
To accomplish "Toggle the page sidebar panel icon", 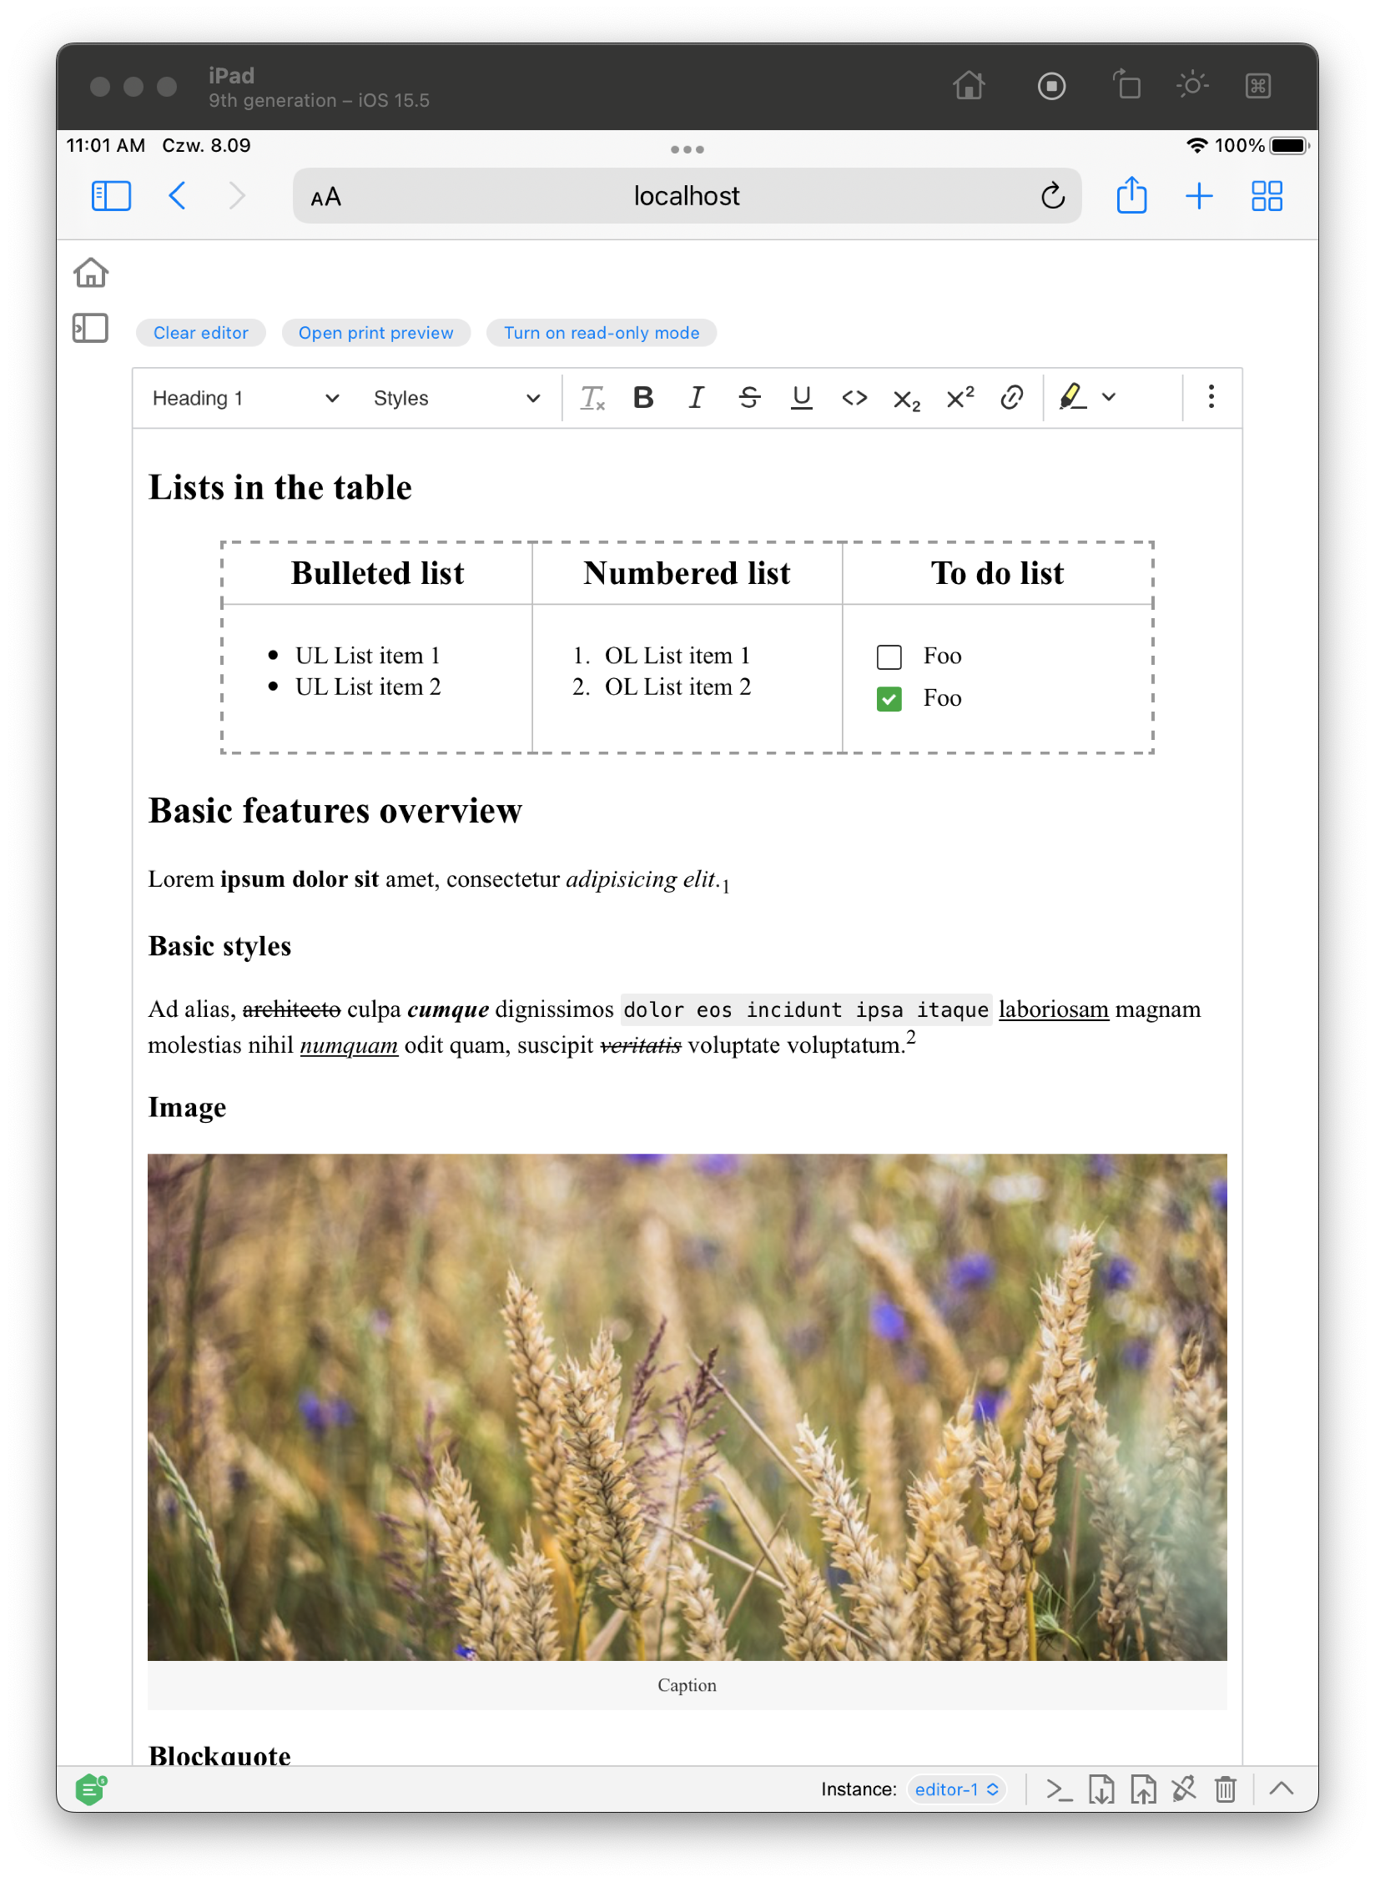I will coord(90,328).
